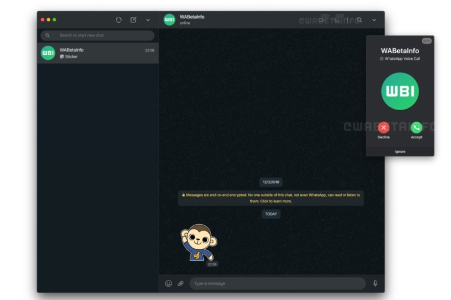Screen dimensions: 451x300
Task: Click the 'online' status under header name
Action: 185,23
